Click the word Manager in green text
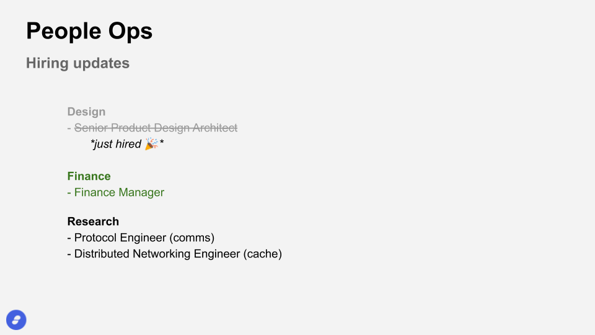The image size is (595, 335). (x=141, y=192)
